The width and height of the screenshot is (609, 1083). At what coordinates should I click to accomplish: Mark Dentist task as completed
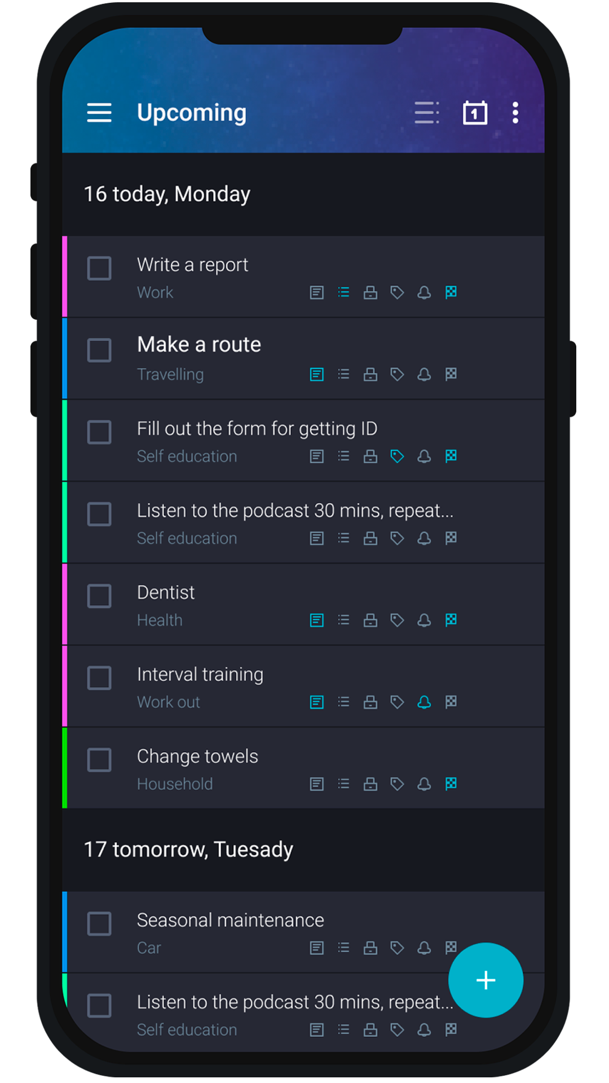coord(99,596)
